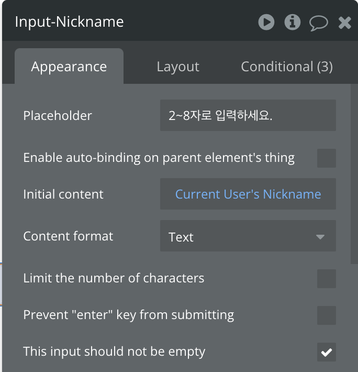Switch to the Appearance tab

[x=69, y=67]
